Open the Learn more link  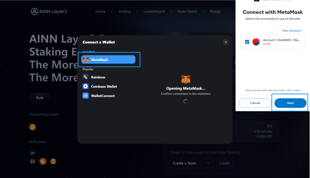coord(293,90)
